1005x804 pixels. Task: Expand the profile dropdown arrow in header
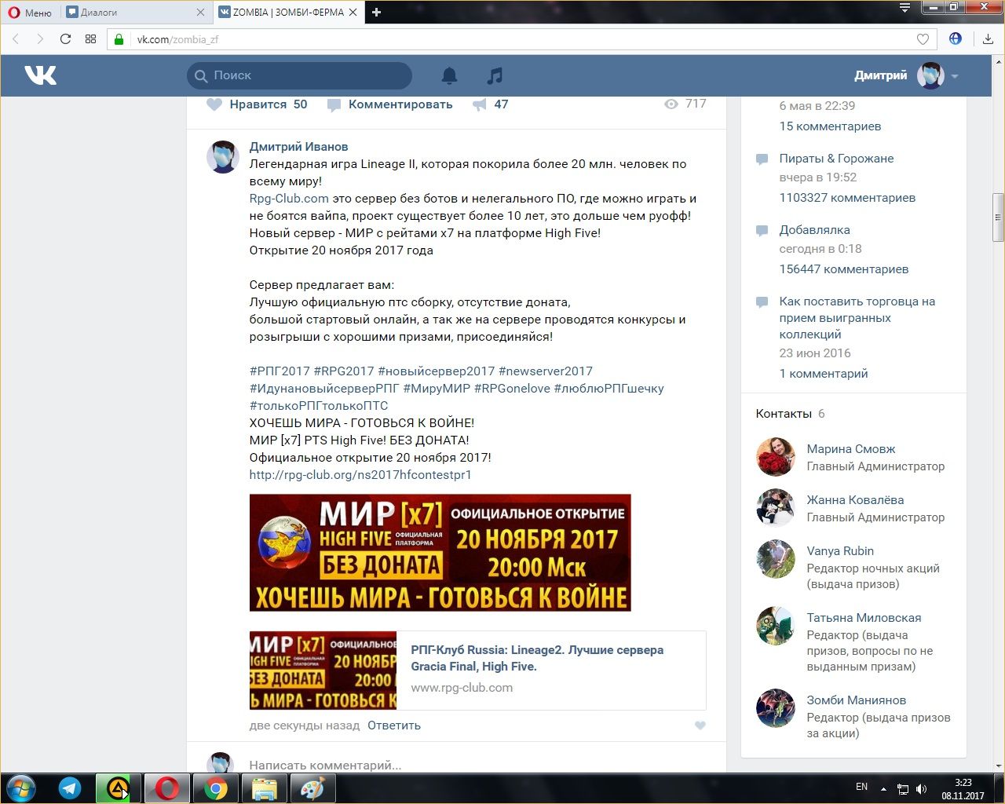click(955, 76)
